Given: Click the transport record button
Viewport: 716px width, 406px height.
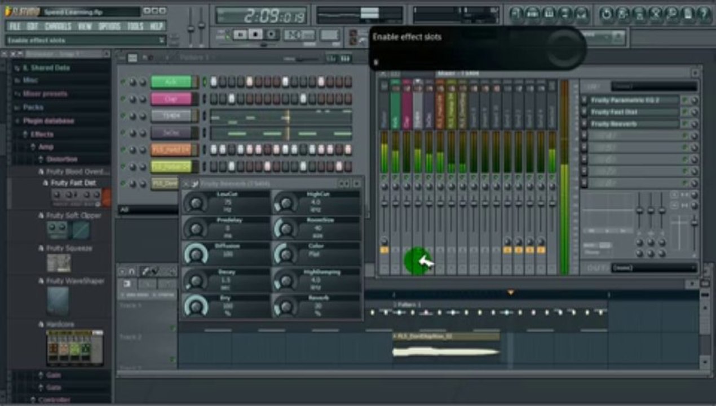Looking at the screenshot, I should [272, 35].
